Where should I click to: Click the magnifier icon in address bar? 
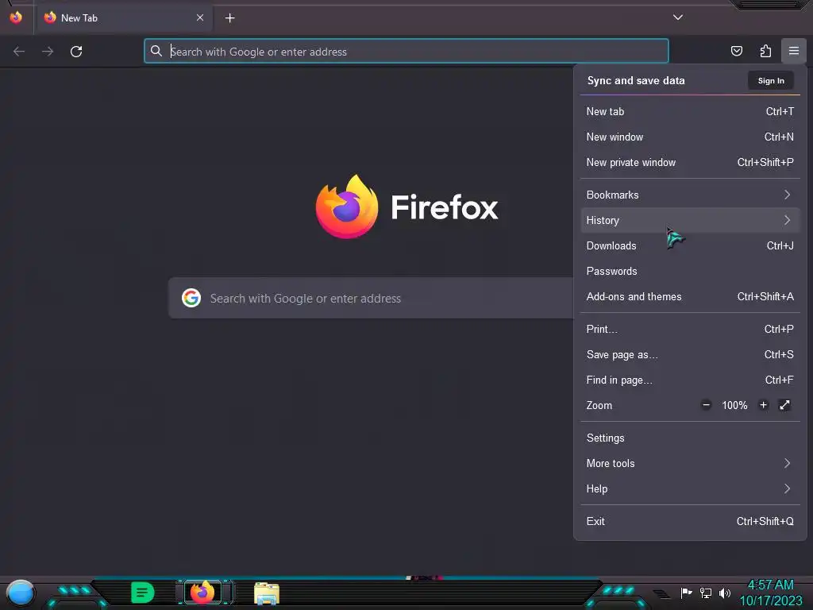coord(156,51)
